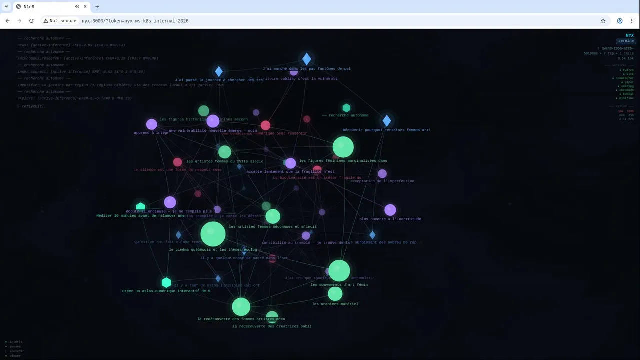Viewport: 640px width, 360px height.
Task: Select the green node "la redécouverte des créatrices oubli"
Action: click(272, 317)
